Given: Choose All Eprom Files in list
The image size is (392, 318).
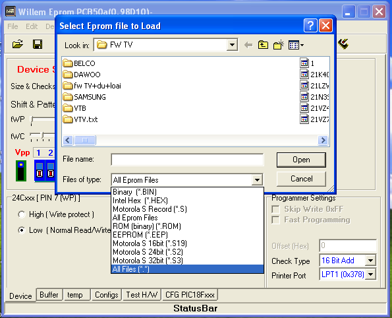Looking at the screenshot, I should [187, 218].
